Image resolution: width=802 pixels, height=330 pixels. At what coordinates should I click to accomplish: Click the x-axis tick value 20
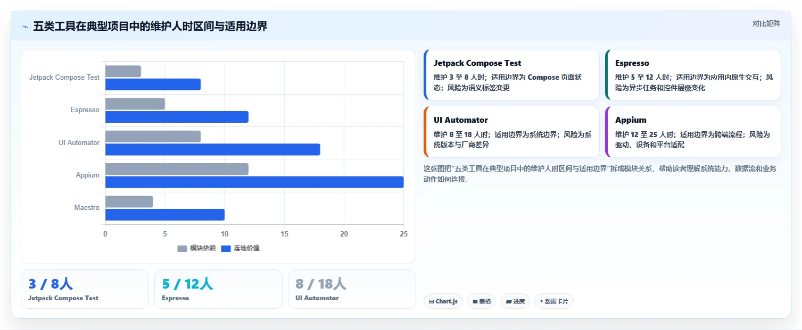tap(344, 234)
